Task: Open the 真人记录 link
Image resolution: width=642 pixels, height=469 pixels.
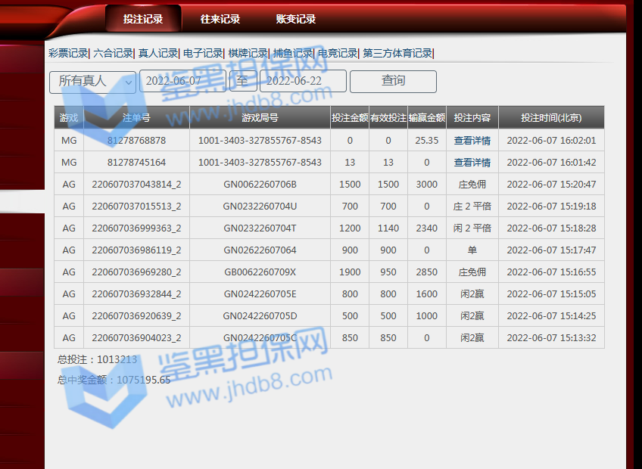Action: pyautogui.click(x=157, y=53)
